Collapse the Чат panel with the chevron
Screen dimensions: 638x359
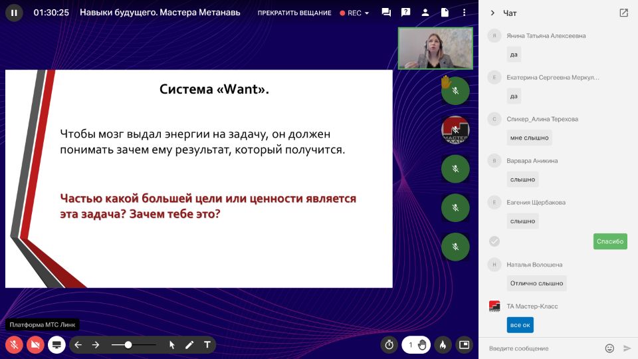pyautogui.click(x=492, y=13)
